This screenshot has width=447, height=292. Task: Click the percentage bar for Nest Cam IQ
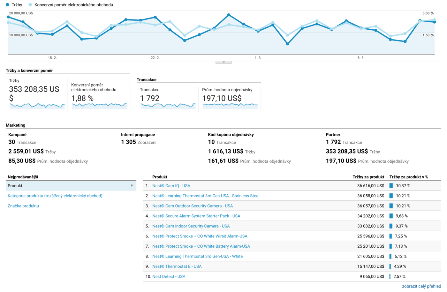[391, 186]
